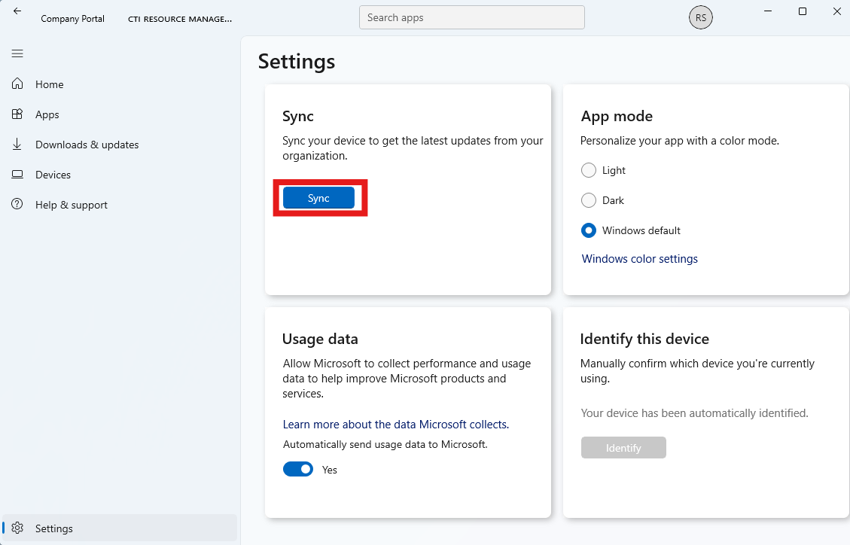Screen dimensions: 850x545
Task: Click the Settings gear icon
Action: (18, 528)
